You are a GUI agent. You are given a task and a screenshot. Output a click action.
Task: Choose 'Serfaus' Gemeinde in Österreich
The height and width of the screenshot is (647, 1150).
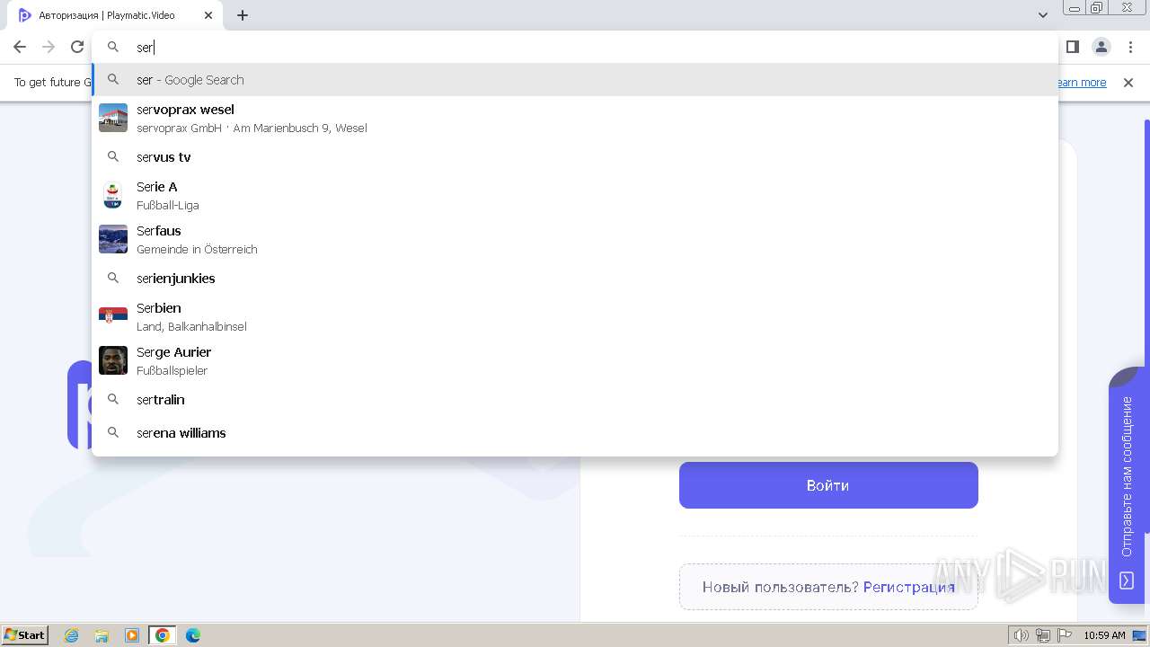(575, 239)
